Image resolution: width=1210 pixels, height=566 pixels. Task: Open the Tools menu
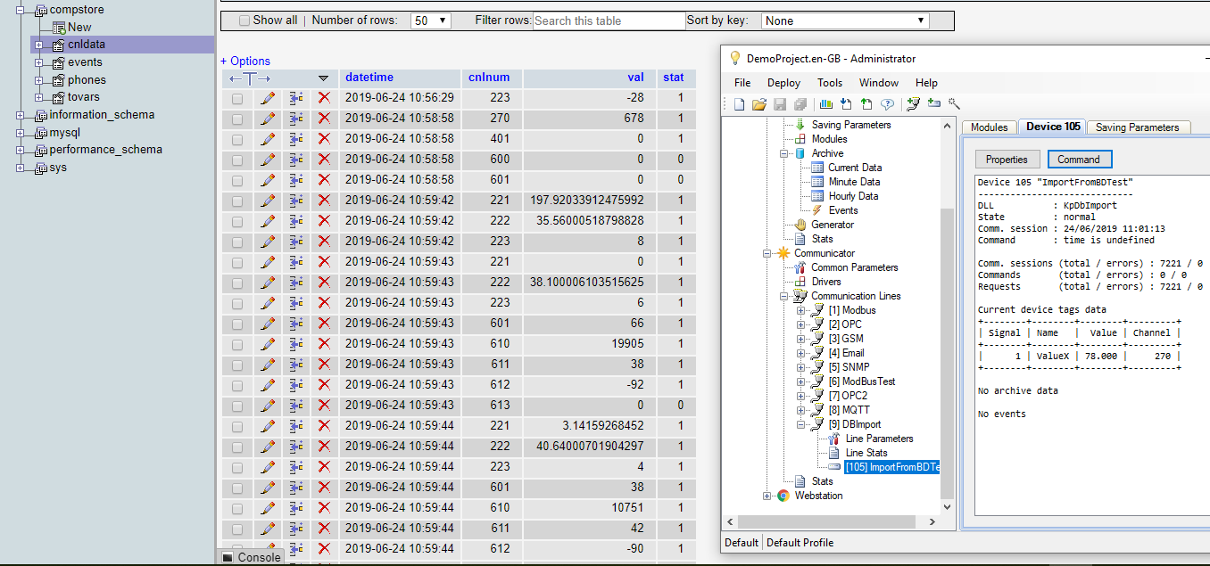pos(830,82)
